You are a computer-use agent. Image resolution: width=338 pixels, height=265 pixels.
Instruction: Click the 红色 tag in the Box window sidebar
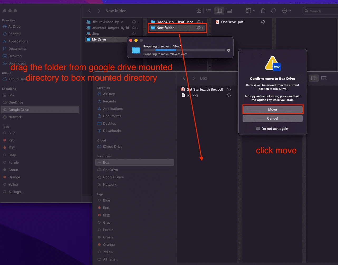106,215
